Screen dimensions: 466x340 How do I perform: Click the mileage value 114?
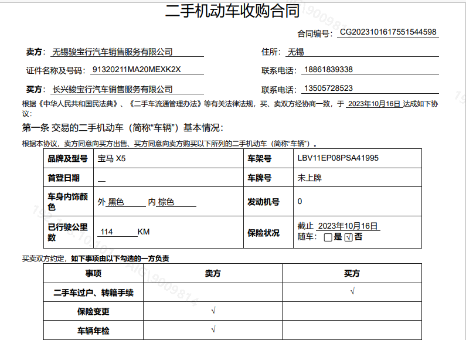click(x=107, y=232)
